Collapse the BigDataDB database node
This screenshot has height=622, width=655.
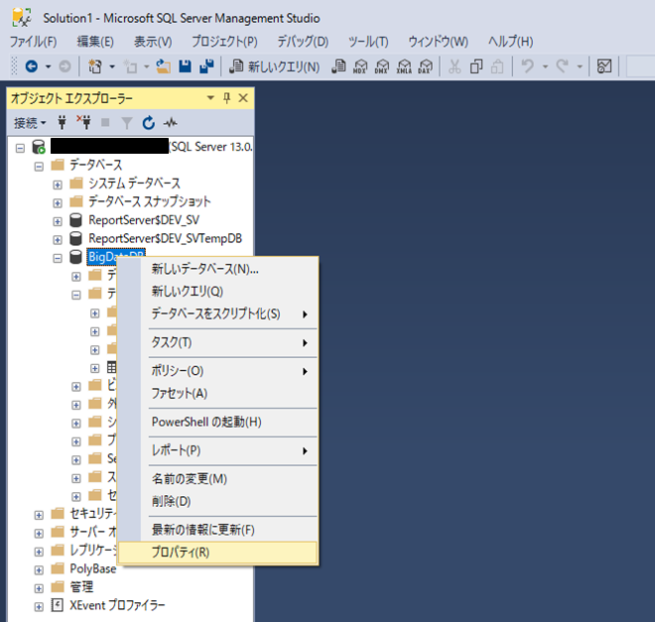point(58,258)
